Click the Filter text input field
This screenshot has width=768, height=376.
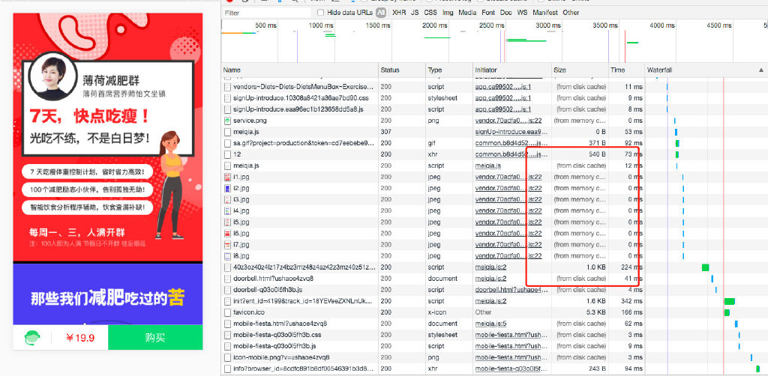click(267, 13)
